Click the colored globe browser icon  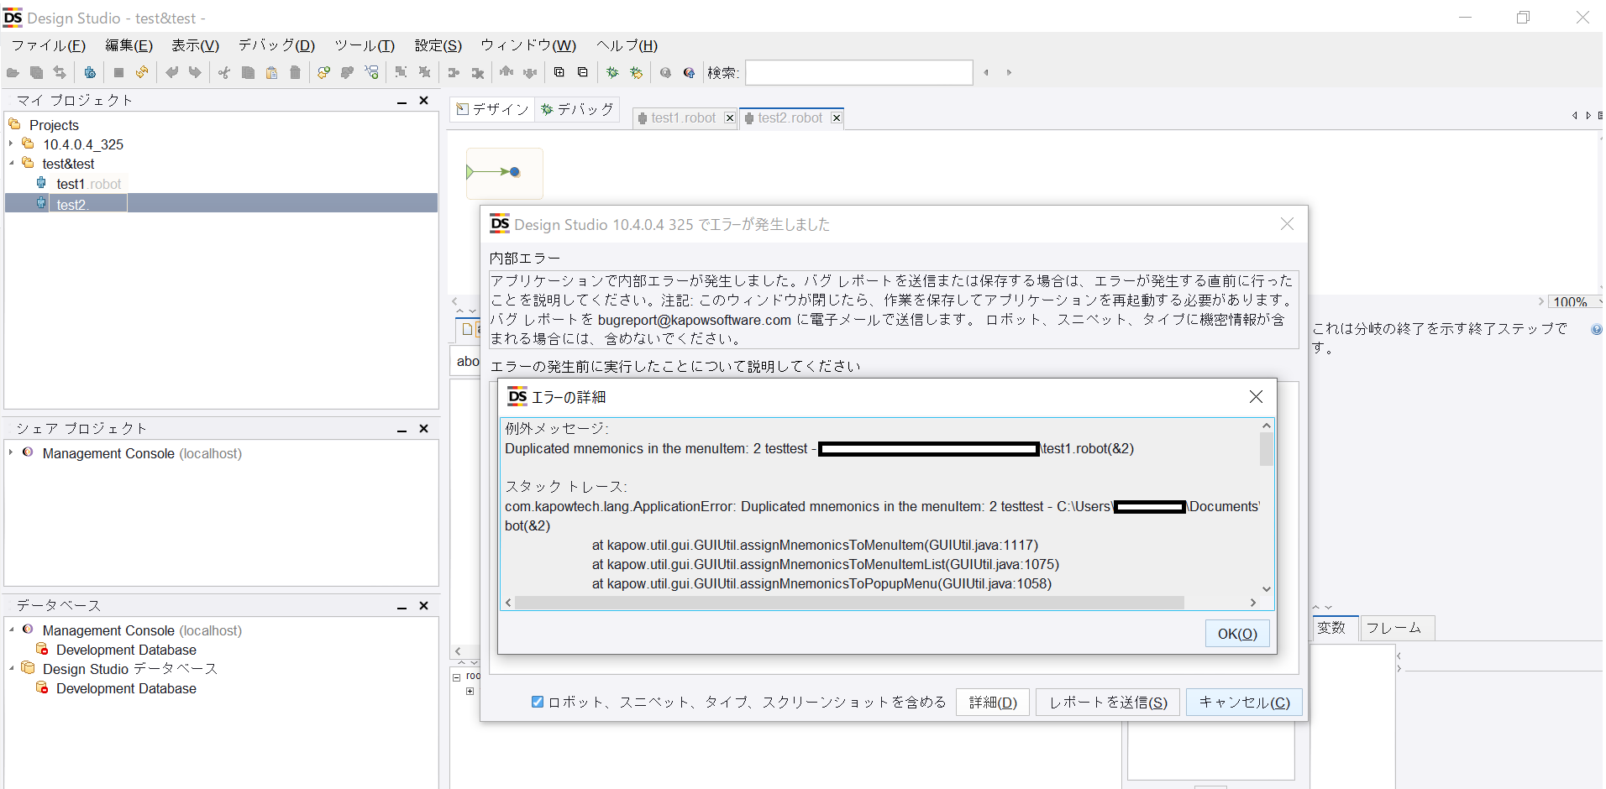689,73
